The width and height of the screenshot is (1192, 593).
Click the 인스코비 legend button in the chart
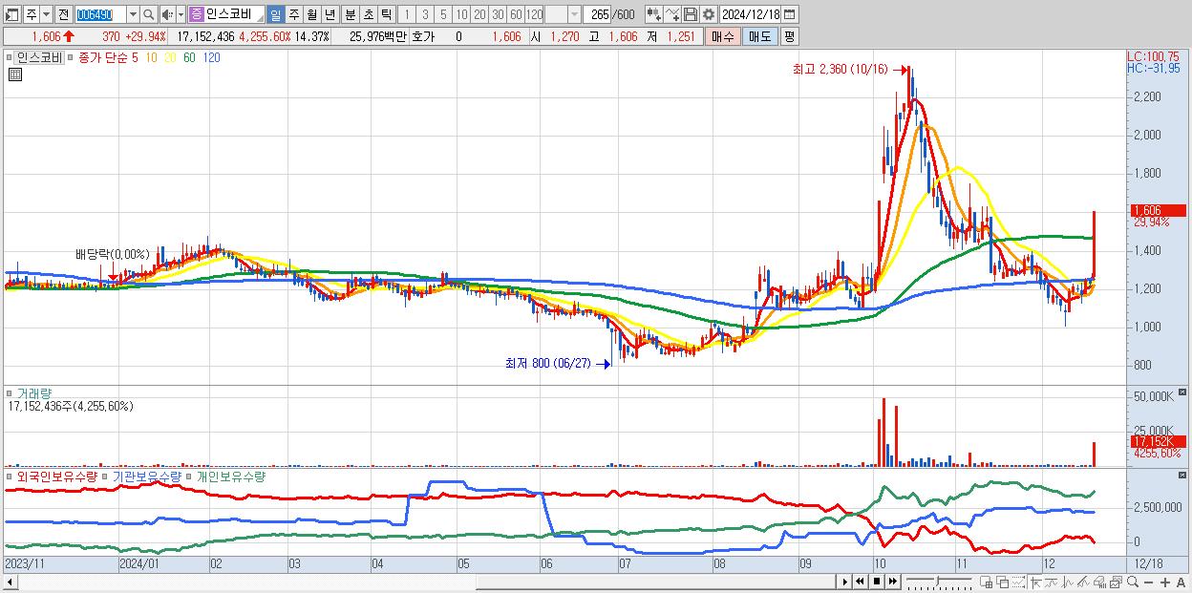39,57
